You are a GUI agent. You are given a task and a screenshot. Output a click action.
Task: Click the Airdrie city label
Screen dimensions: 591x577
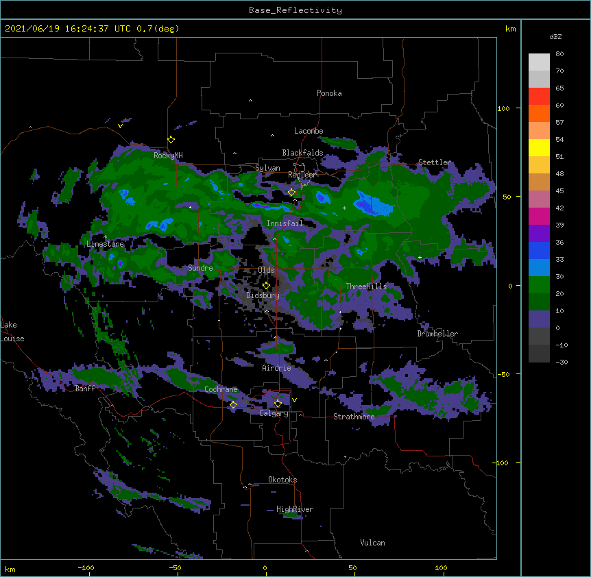pos(276,368)
